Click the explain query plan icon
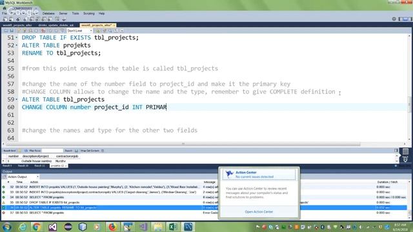Screen dimensions: 413x232 (x=30, y=31)
